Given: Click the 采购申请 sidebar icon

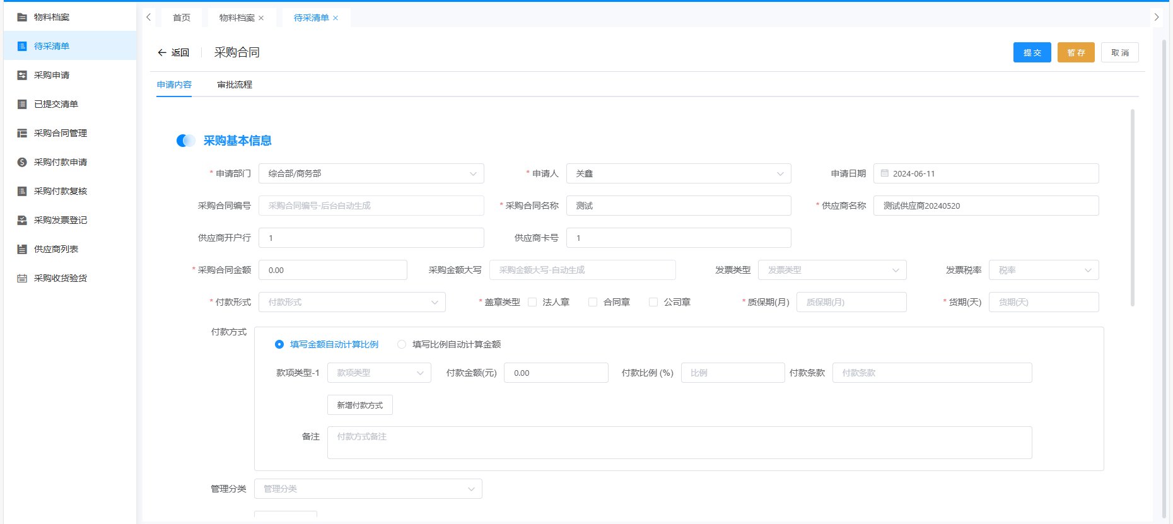Looking at the screenshot, I should (x=22, y=75).
